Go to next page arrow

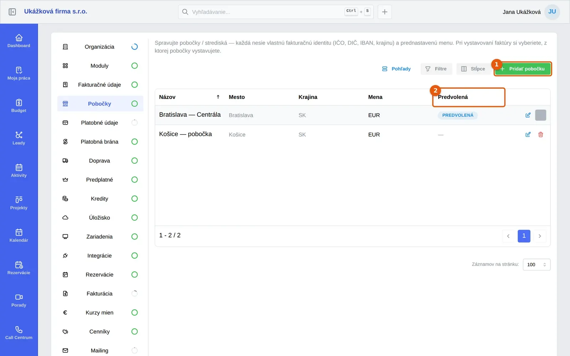pyautogui.click(x=540, y=236)
